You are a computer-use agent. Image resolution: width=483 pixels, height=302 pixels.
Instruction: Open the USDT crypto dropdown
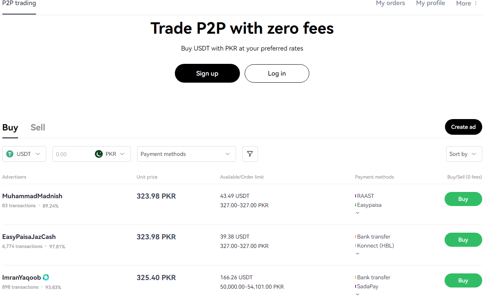(24, 154)
